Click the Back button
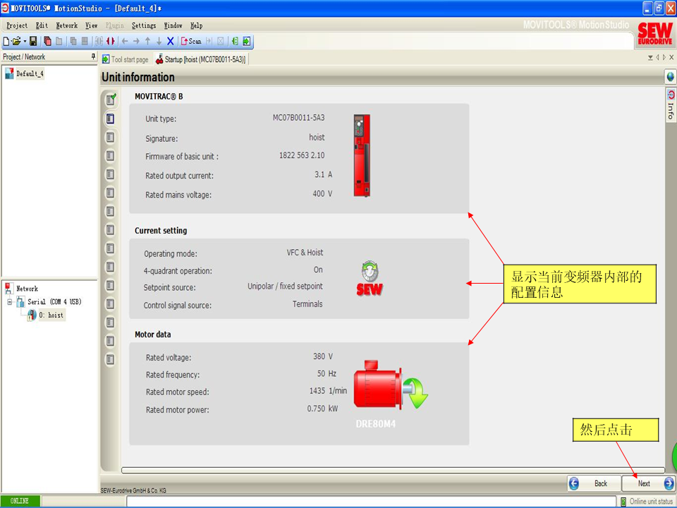 coord(594,483)
